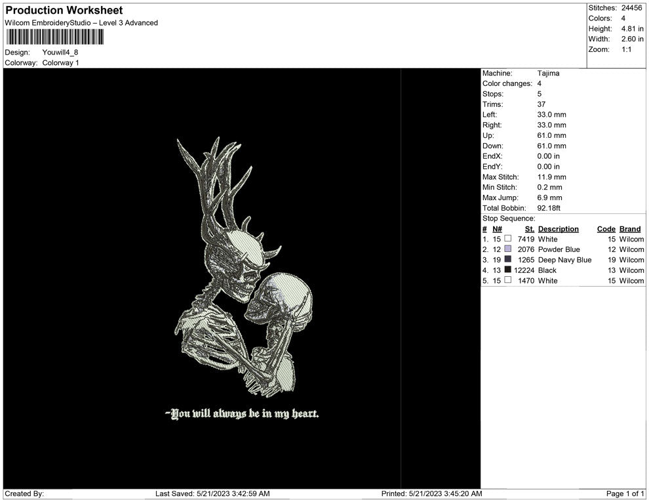Click the Stitches count 24456

[x=632, y=8]
